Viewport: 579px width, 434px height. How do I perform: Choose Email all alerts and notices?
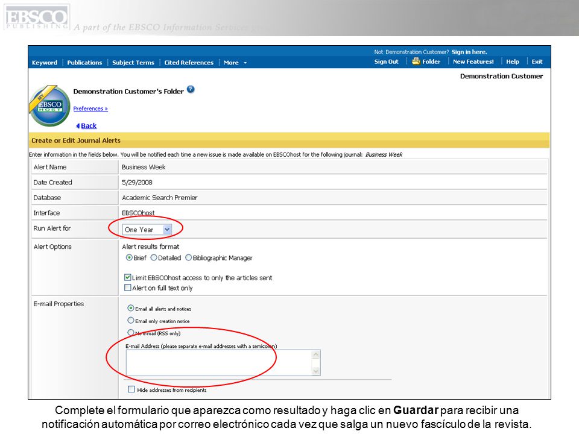[131, 308]
